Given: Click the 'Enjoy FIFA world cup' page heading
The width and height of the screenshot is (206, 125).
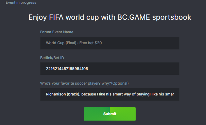Looking at the screenshot, I should 110,17.
